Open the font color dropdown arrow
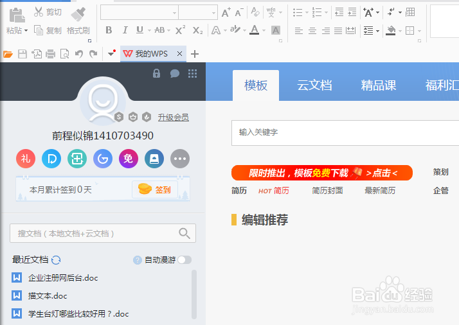The height and width of the screenshot is (325, 459). click(x=264, y=30)
